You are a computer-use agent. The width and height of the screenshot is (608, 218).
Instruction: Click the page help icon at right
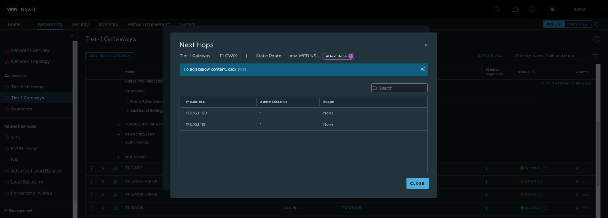click(x=597, y=39)
